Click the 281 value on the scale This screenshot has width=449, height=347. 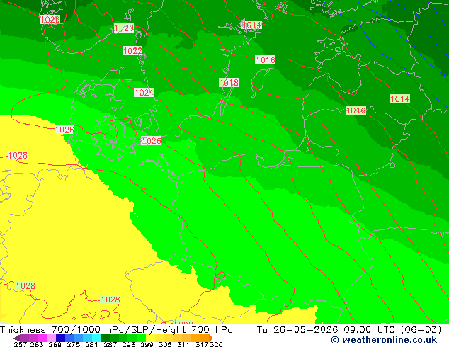tap(91, 344)
